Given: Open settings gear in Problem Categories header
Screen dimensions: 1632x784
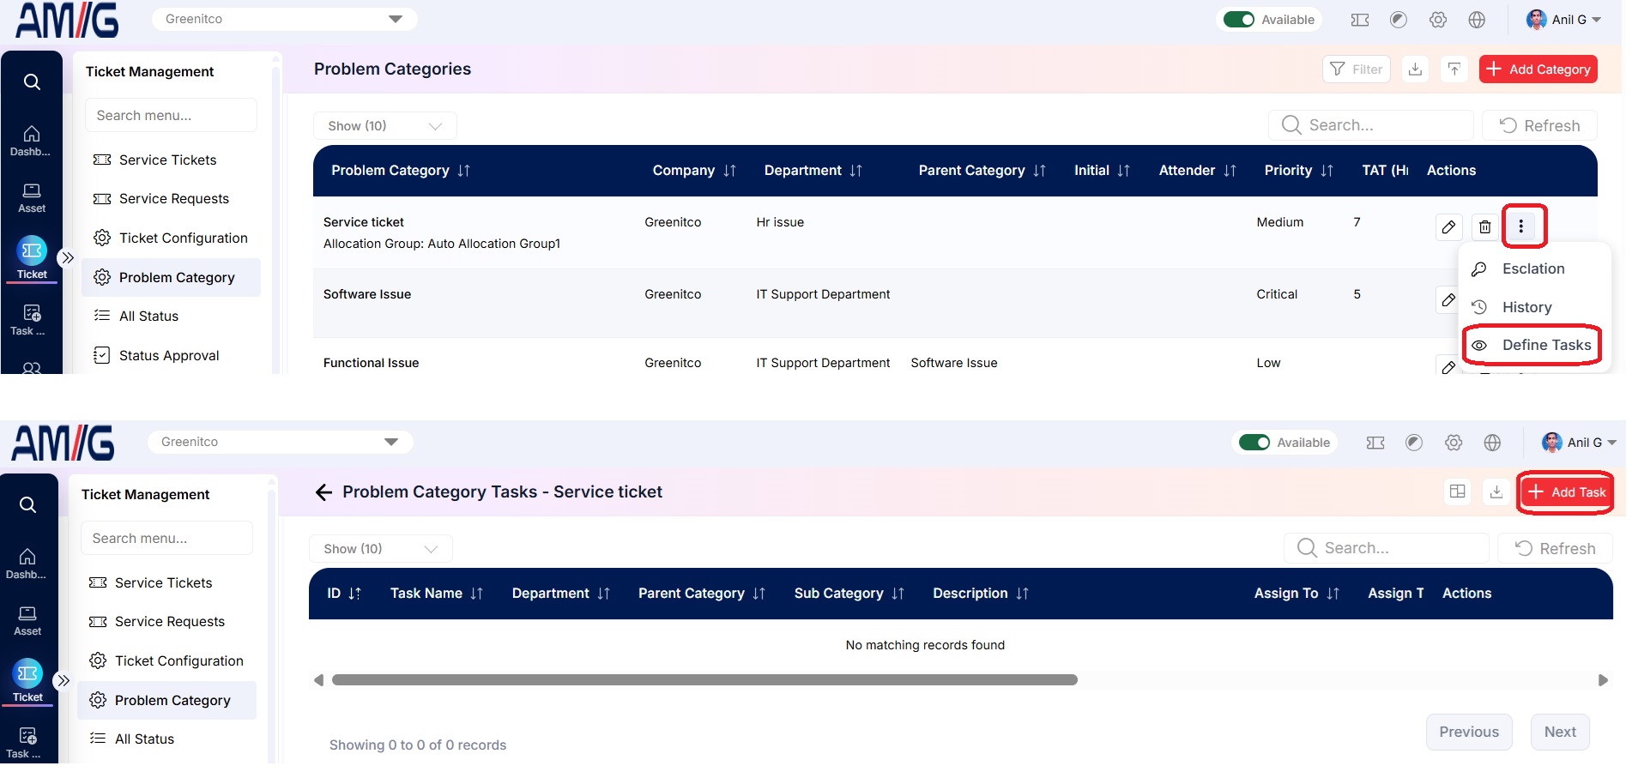Looking at the screenshot, I should (x=1438, y=20).
